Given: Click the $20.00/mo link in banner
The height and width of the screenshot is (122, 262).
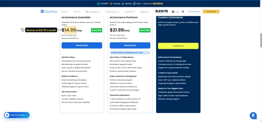Looking at the screenshot, I should (158, 4).
